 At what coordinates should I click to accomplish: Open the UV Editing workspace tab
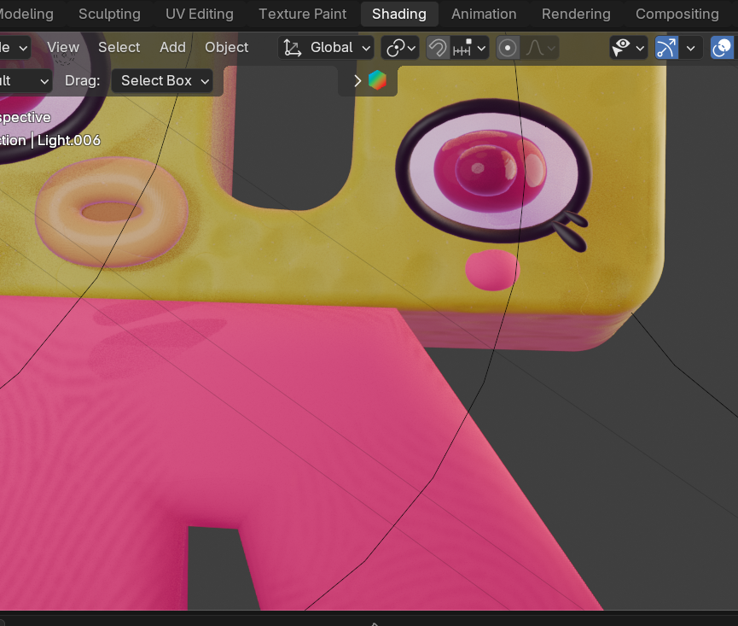click(x=200, y=15)
